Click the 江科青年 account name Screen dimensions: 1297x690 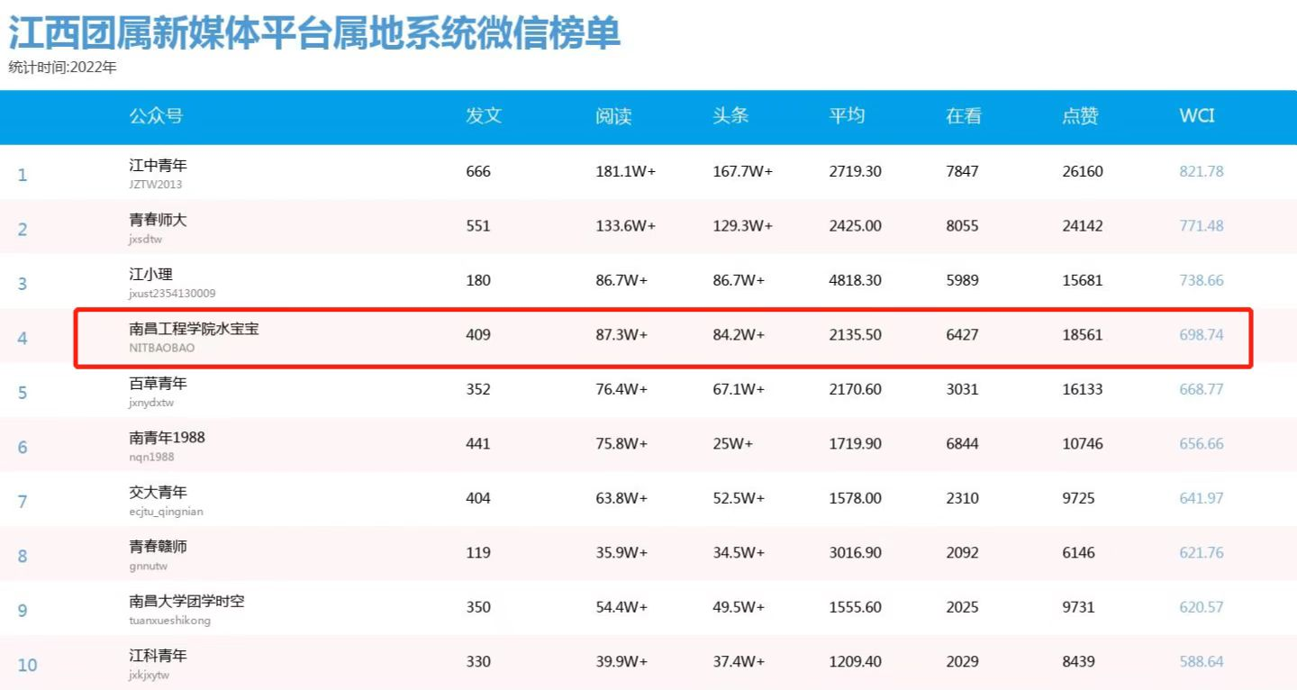click(x=158, y=656)
